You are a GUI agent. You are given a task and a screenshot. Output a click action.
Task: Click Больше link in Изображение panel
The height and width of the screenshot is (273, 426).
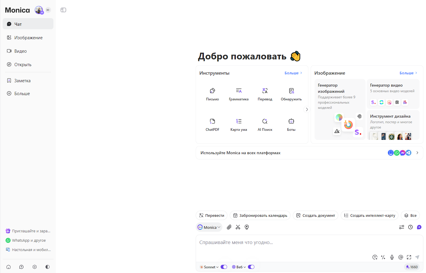pos(408,73)
